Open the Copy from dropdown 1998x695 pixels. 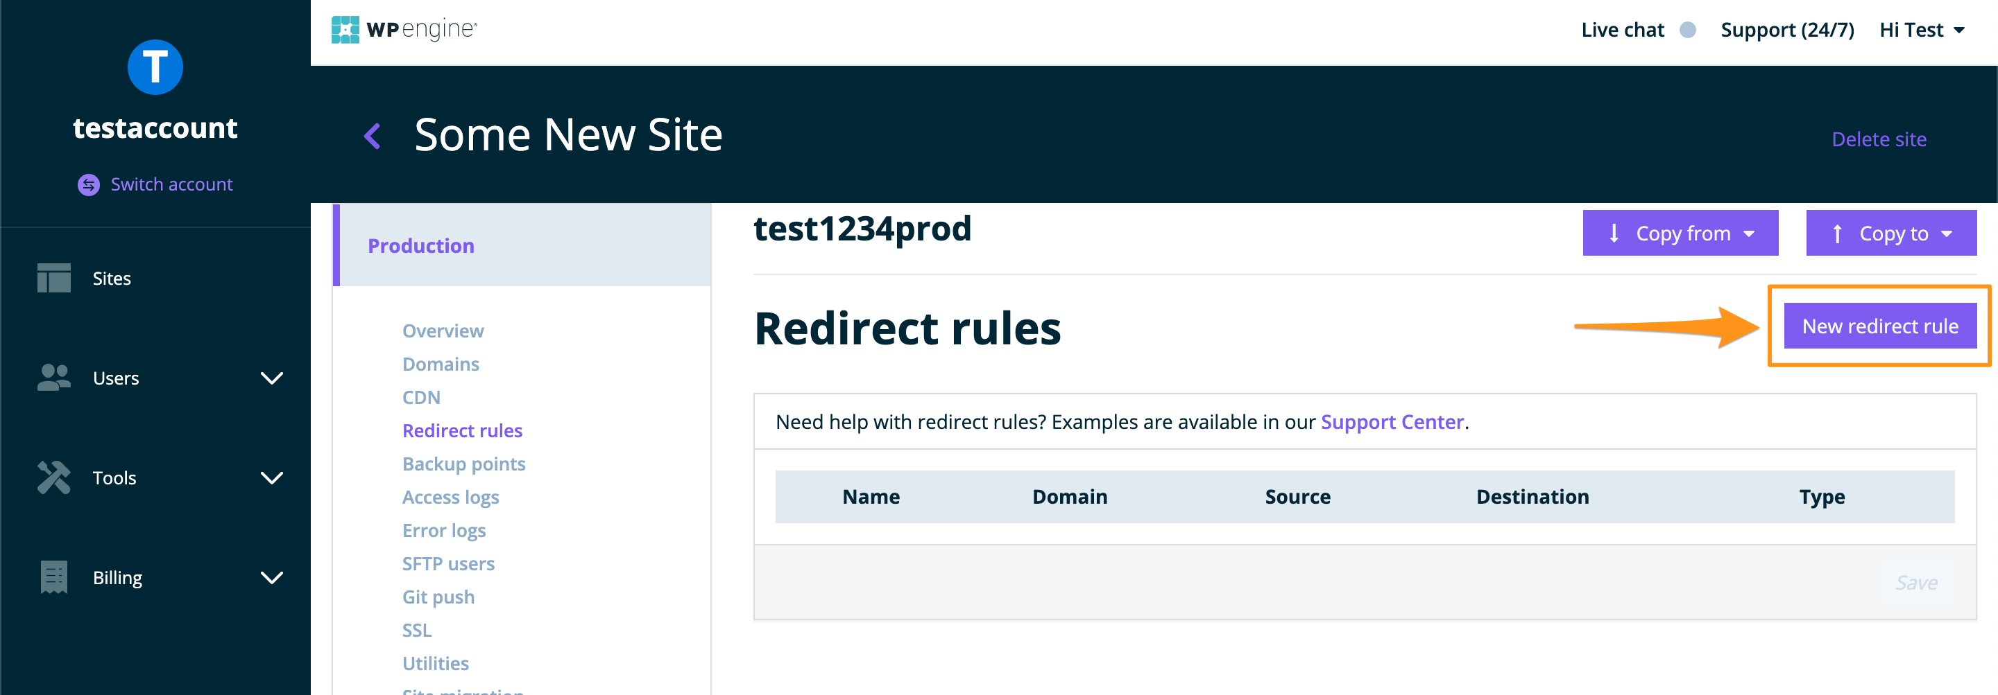click(x=1680, y=232)
